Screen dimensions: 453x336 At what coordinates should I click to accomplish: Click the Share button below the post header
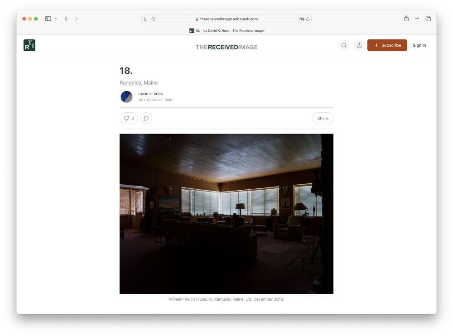(323, 118)
